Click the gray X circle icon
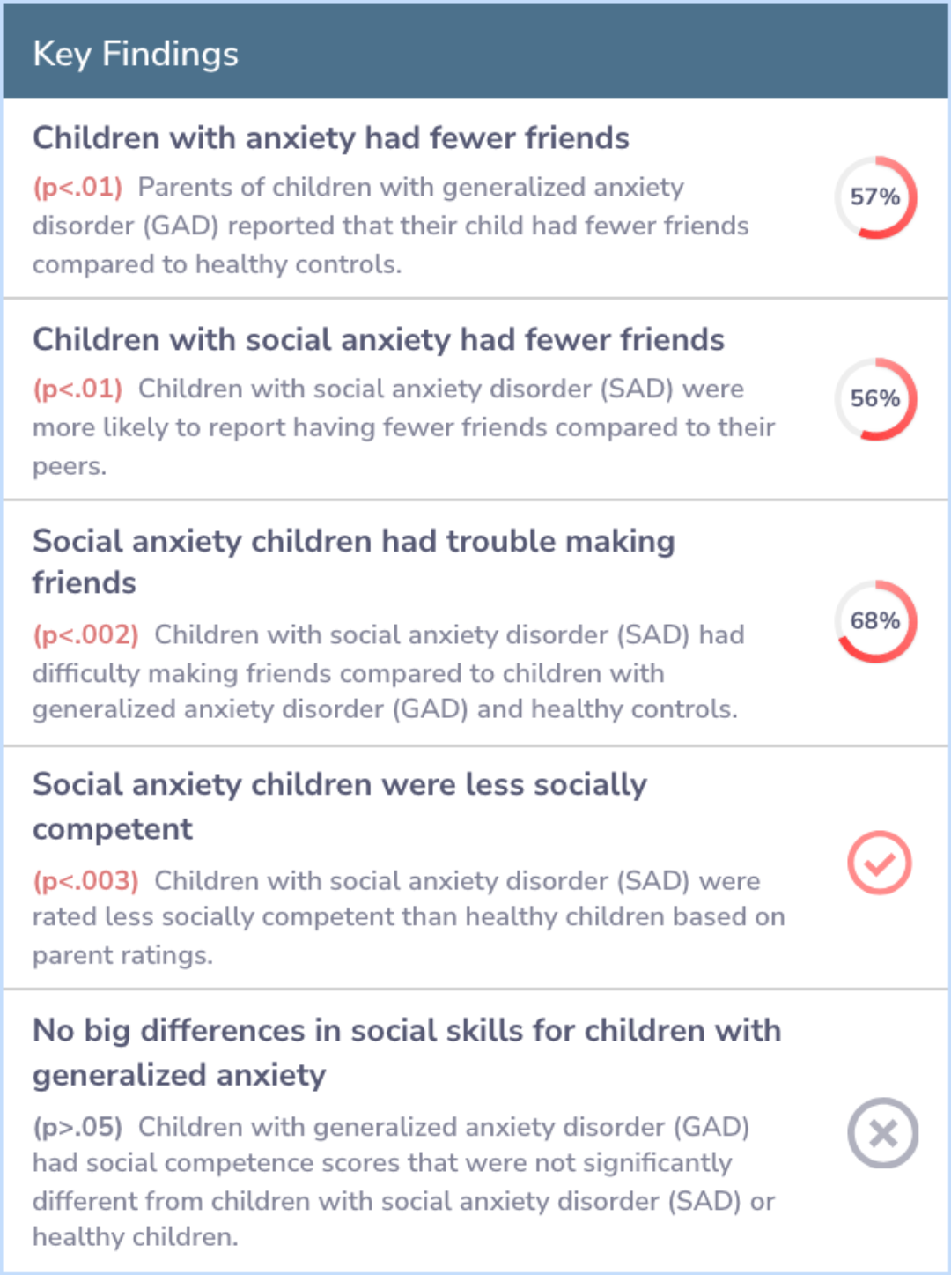Viewport: 951px width, 1275px height. (882, 1133)
